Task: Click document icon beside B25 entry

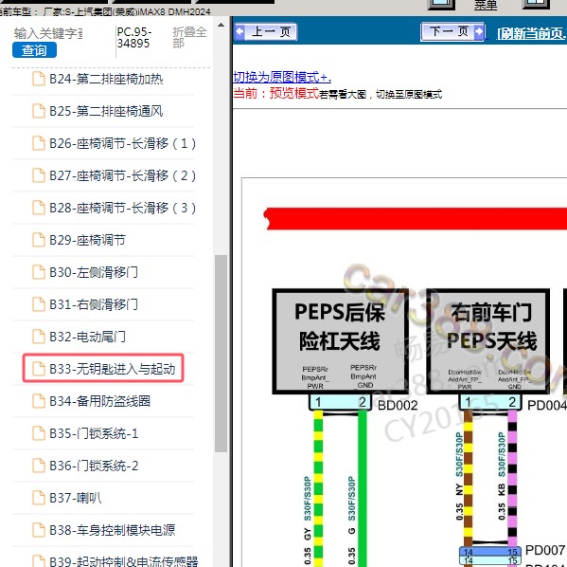Action: [39, 111]
